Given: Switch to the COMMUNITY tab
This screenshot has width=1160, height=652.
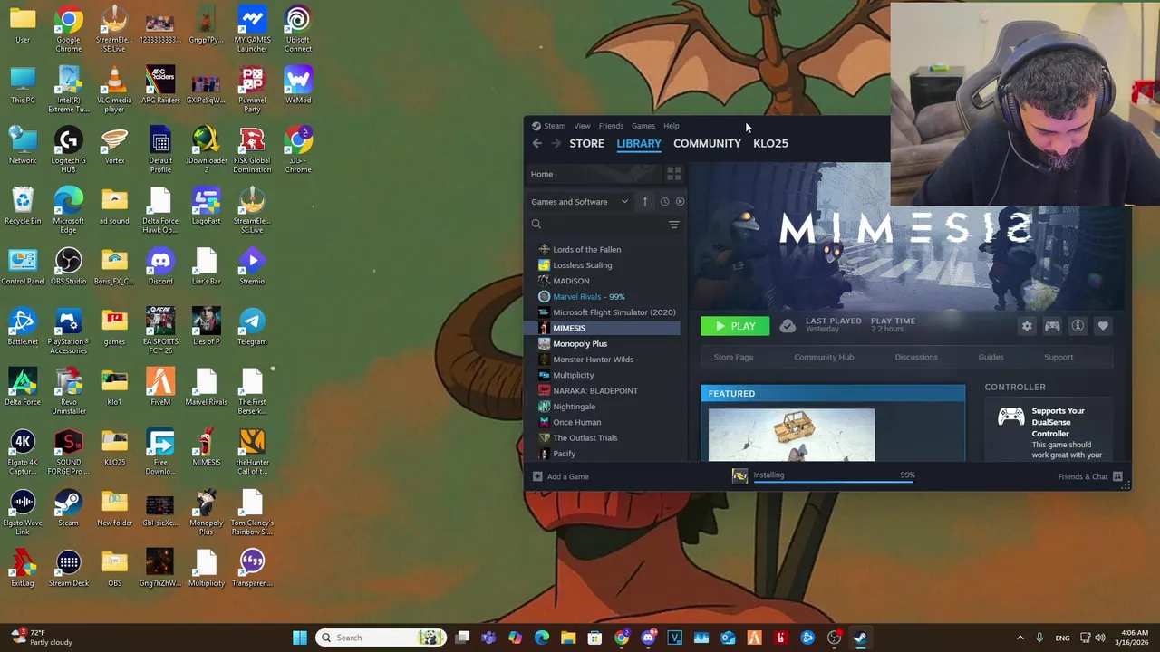Looking at the screenshot, I should point(707,143).
